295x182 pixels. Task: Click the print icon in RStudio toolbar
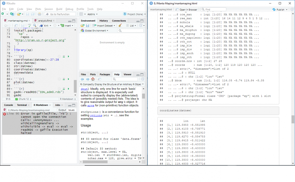(x=39, y=14)
